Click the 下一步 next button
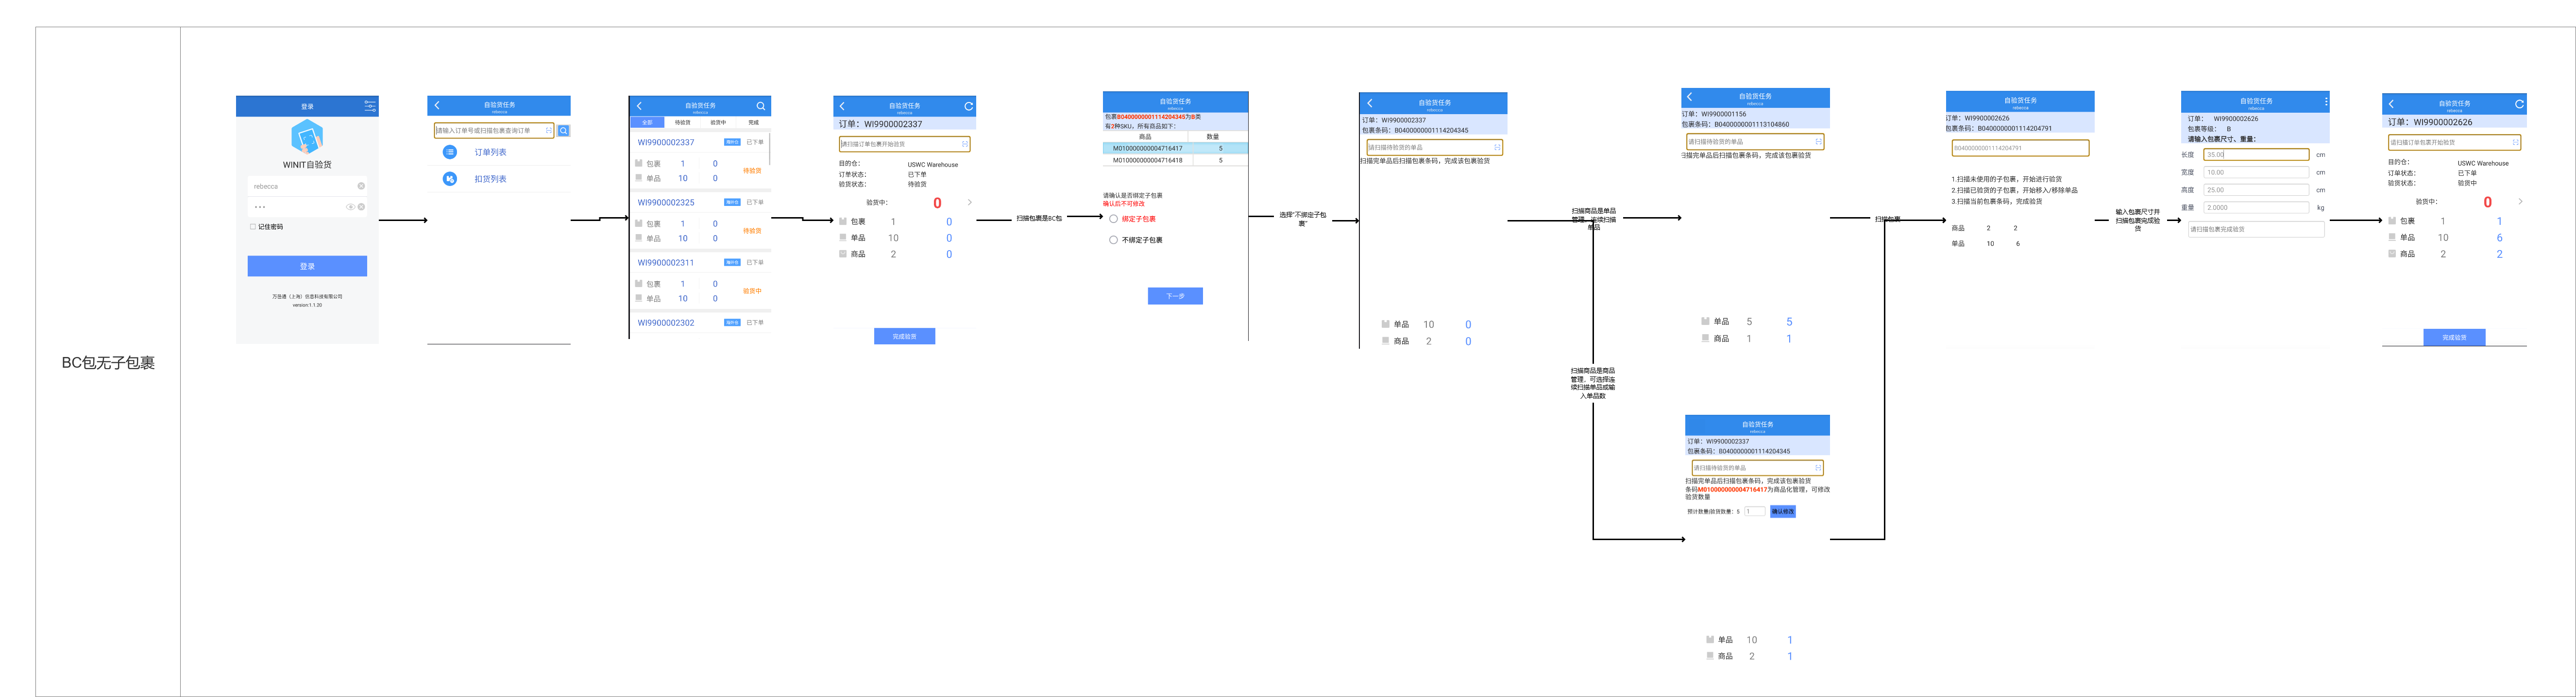The width and height of the screenshot is (2576, 697). coord(1175,296)
